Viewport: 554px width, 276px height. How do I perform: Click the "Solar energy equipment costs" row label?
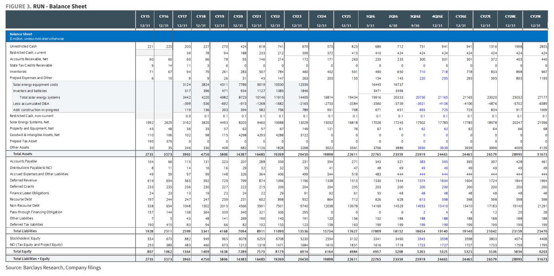click(35, 84)
